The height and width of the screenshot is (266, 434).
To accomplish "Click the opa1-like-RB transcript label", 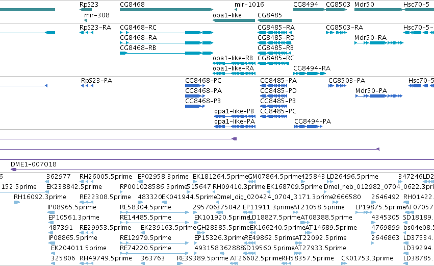I will 233,58.
